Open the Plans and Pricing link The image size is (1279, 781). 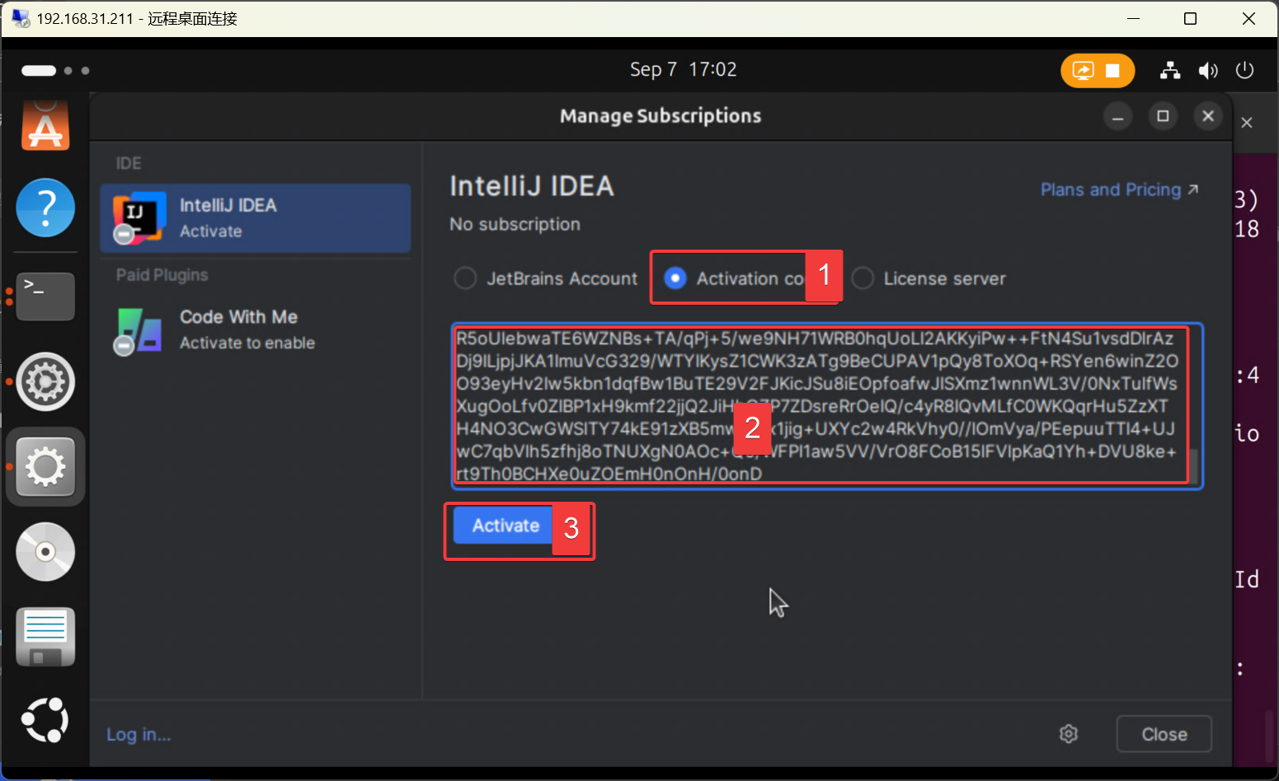[1118, 190]
